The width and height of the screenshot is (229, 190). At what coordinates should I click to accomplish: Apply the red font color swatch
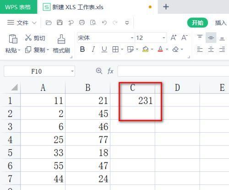point(160,49)
